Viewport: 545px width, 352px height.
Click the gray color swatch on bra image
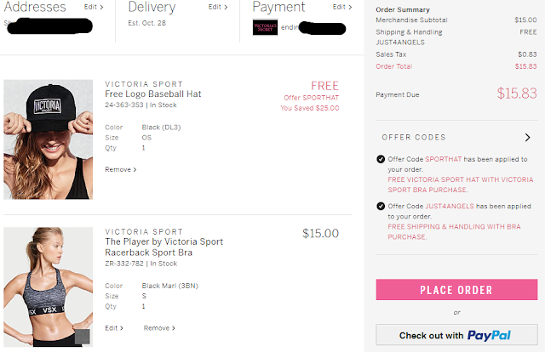(x=83, y=337)
